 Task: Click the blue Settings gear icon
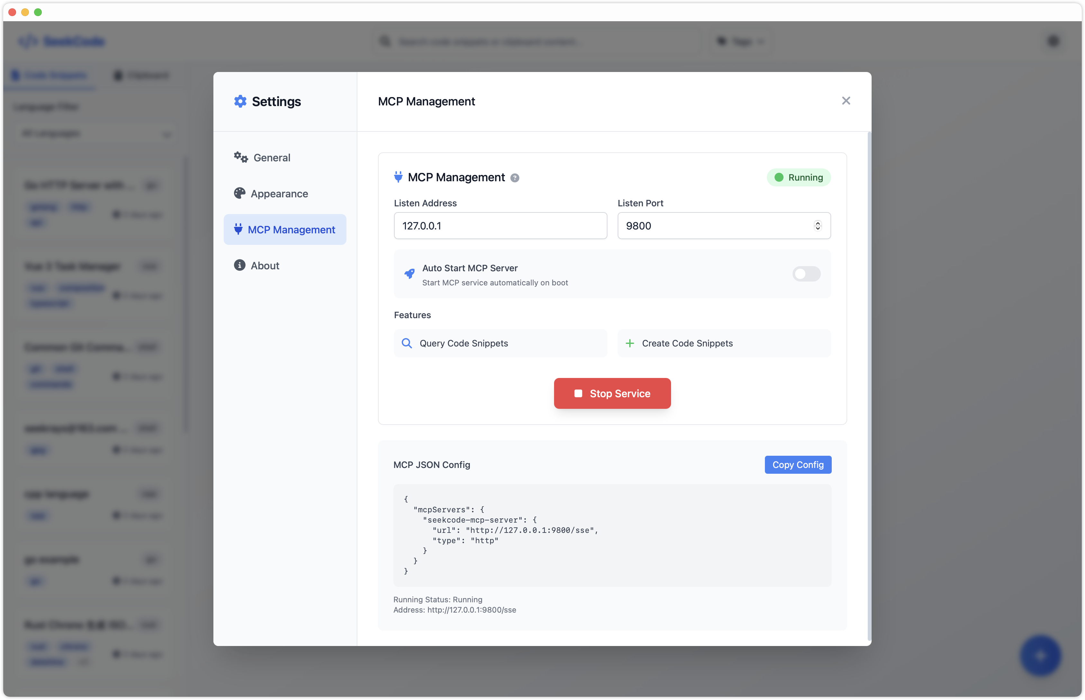click(x=240, y=101)
